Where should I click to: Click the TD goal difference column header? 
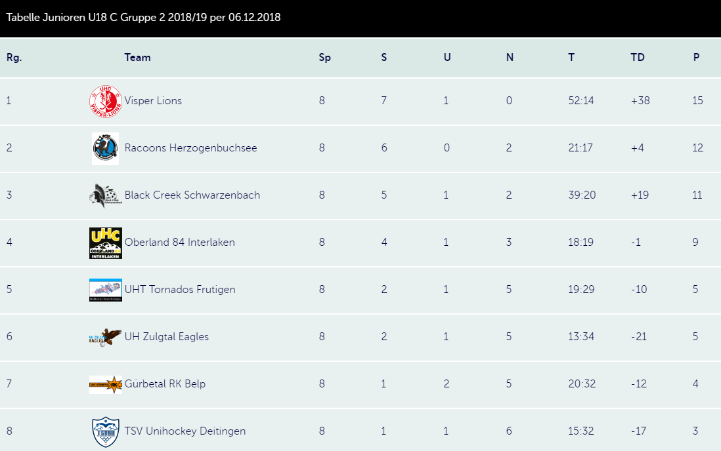point(637,58)
